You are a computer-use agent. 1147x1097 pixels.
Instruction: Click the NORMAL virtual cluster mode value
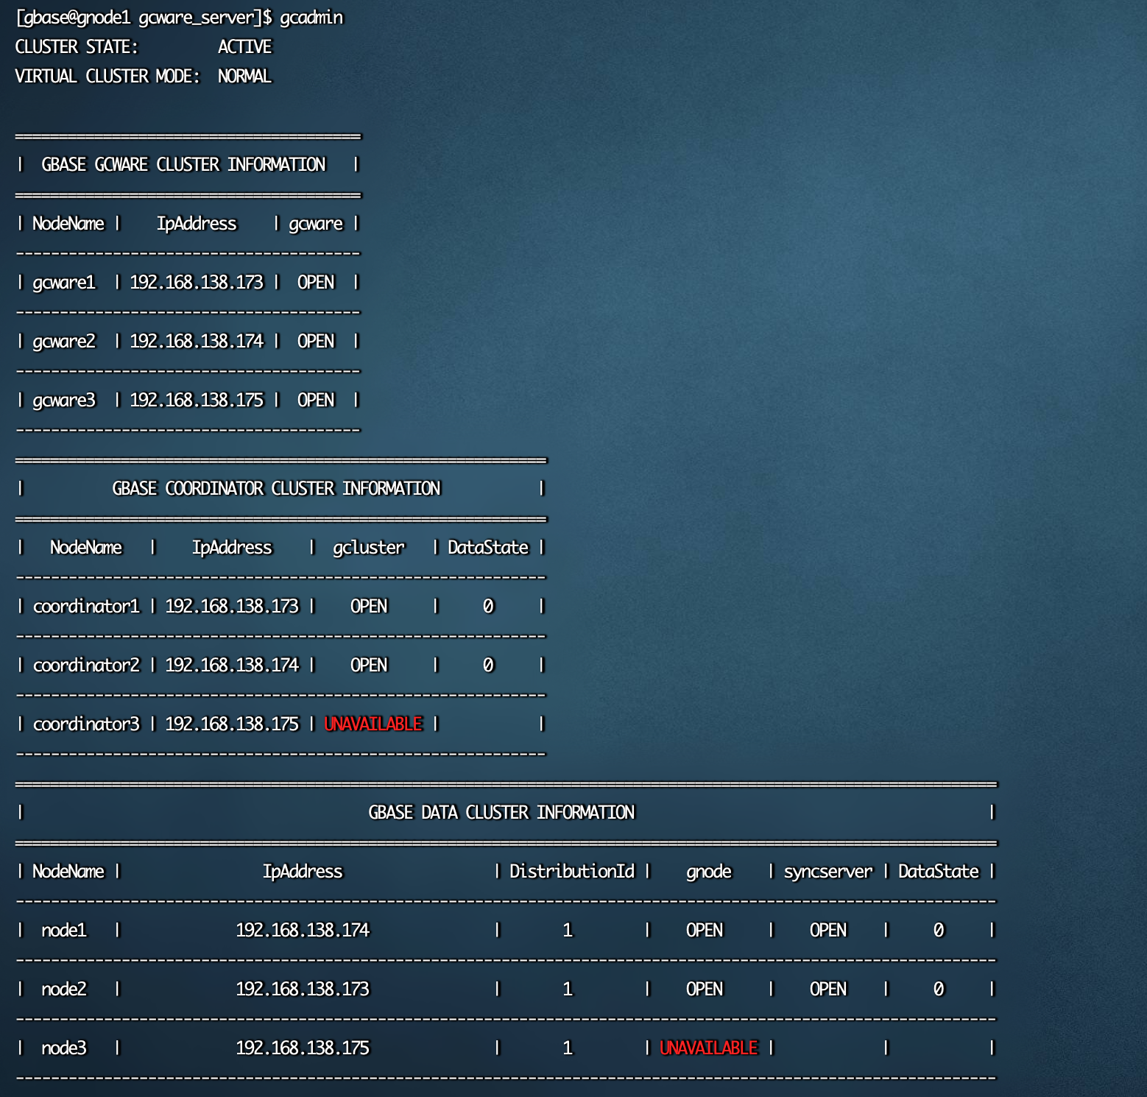pos(245,77)
